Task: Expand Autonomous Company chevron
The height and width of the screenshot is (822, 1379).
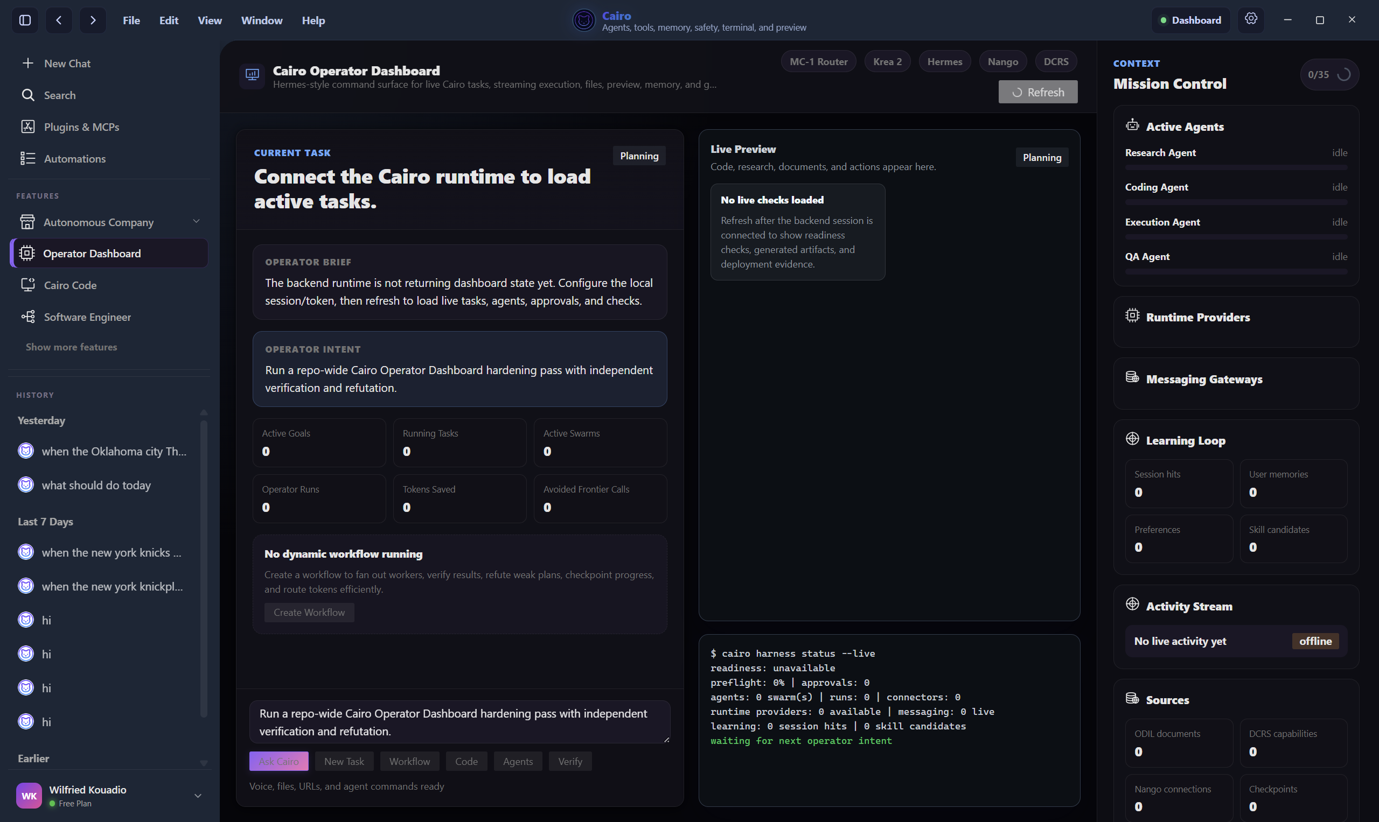Action: coord(196,221)
